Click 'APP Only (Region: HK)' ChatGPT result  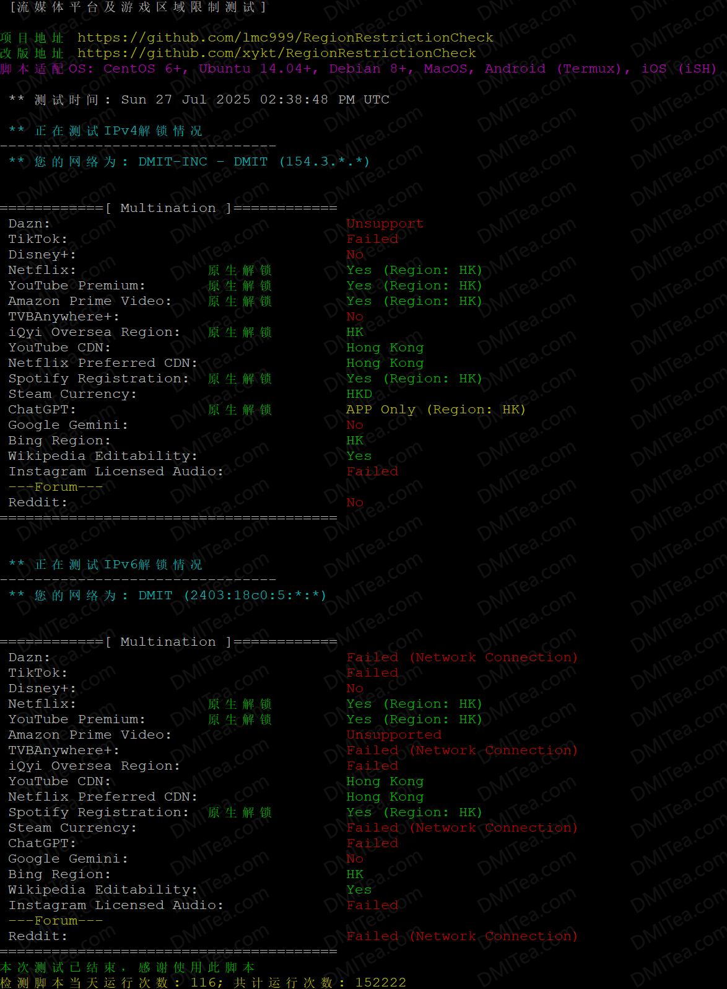tap(436, 410)
